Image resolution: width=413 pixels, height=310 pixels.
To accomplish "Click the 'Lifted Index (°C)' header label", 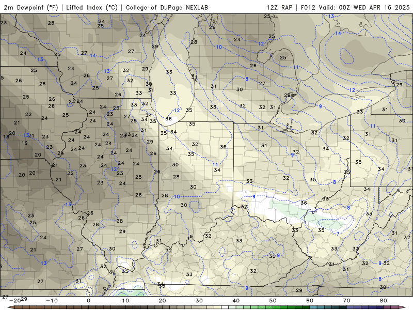I will coord(92,7).
